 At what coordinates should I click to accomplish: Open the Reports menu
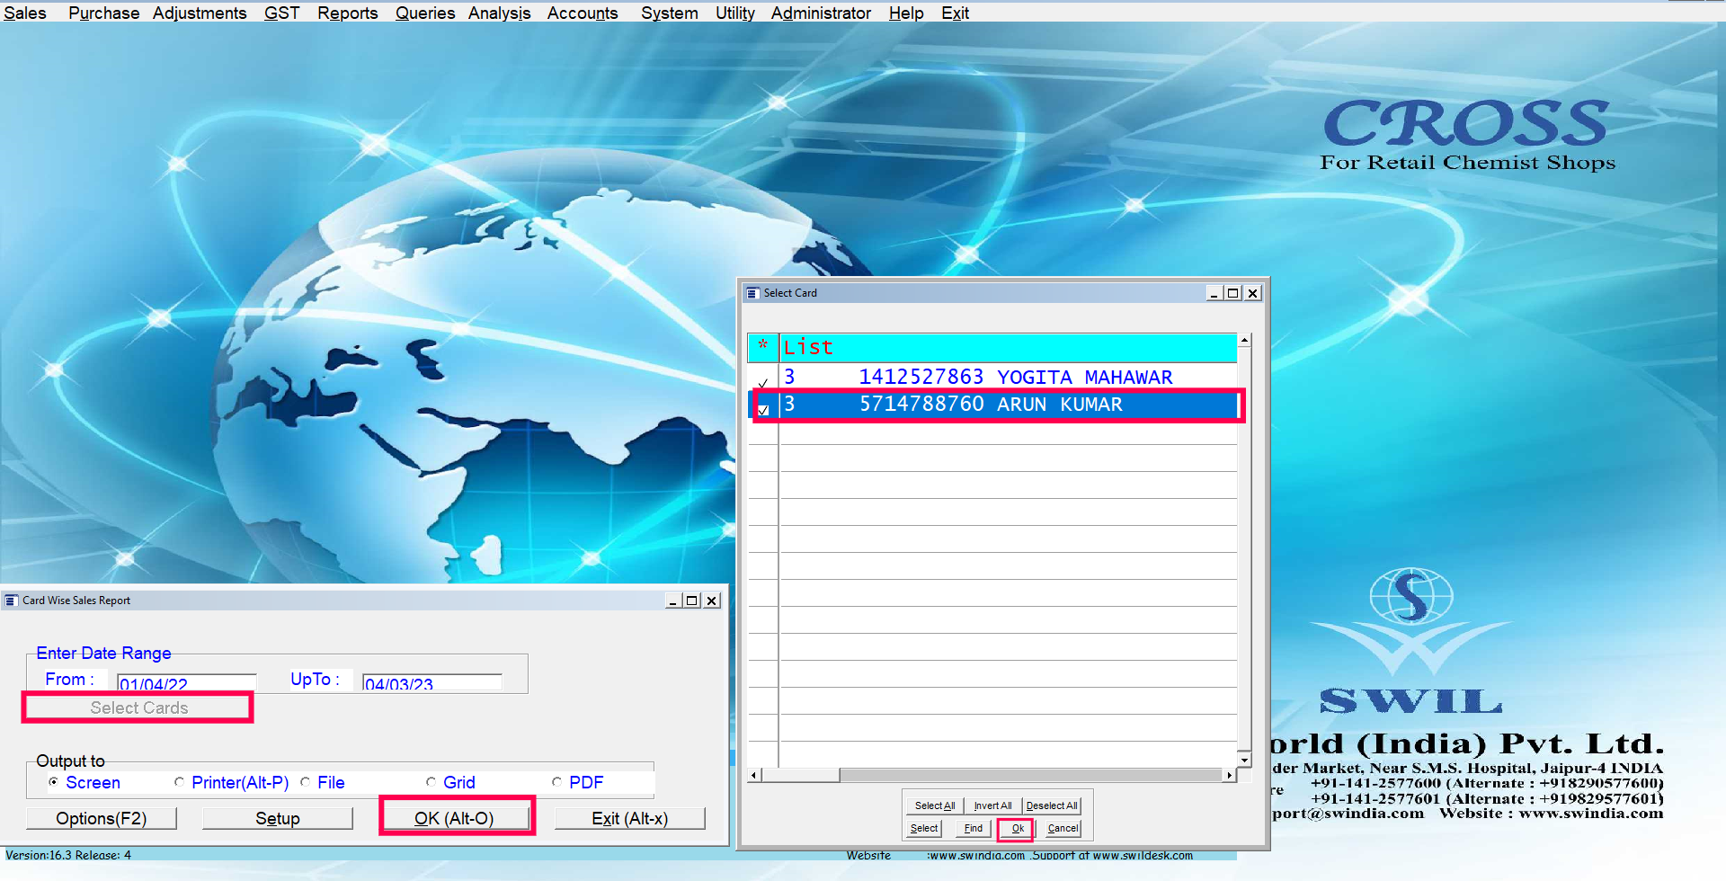click(x=347, y=13)
